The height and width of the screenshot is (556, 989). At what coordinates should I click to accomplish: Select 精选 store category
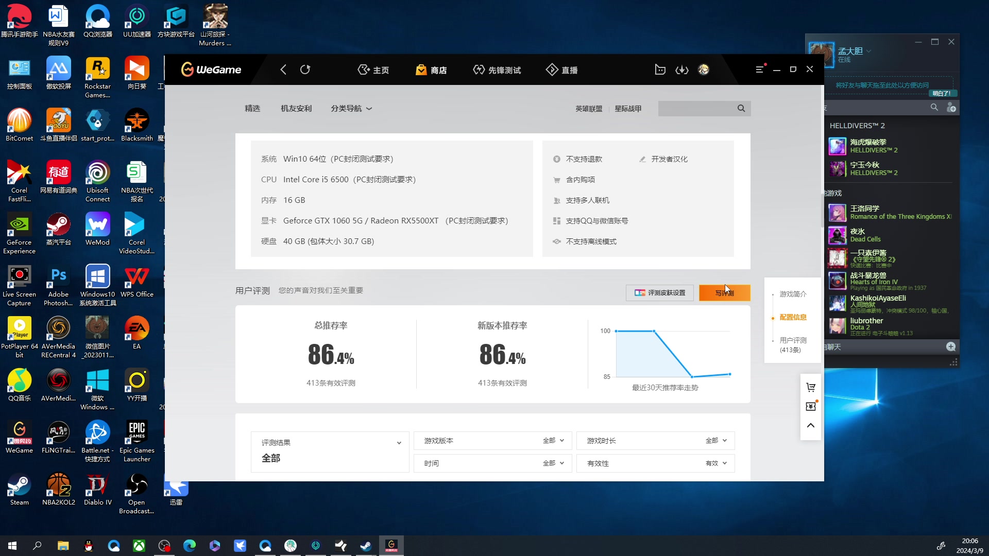(x=252, y=109)
